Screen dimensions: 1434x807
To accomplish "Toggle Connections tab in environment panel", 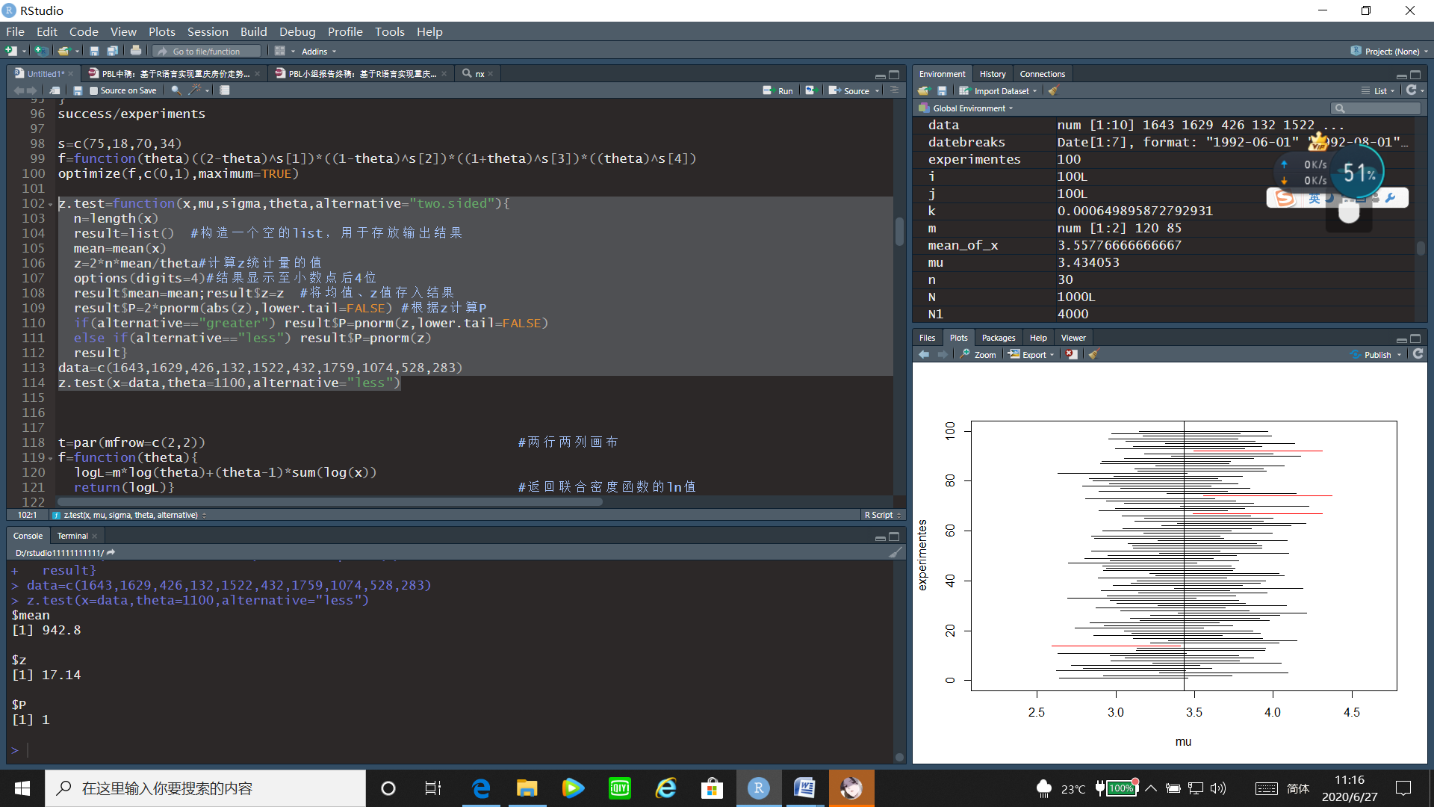I will (x=1040, y=73).
